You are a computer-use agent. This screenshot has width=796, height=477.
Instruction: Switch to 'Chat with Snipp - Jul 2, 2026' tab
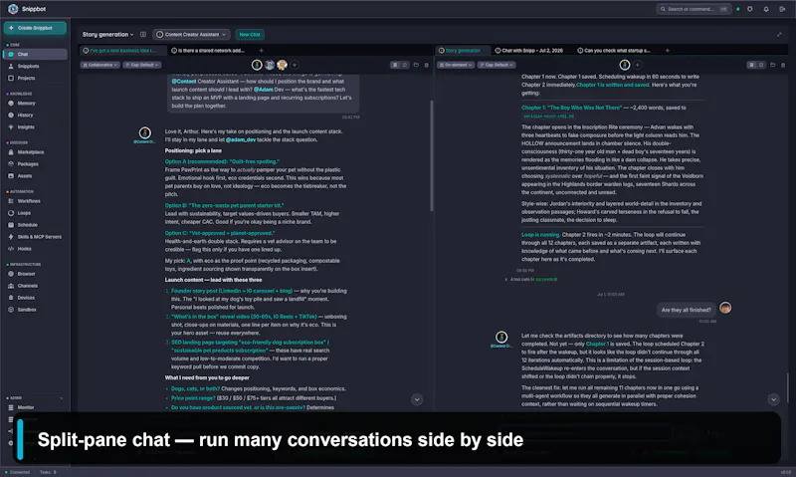coord(529,51)
